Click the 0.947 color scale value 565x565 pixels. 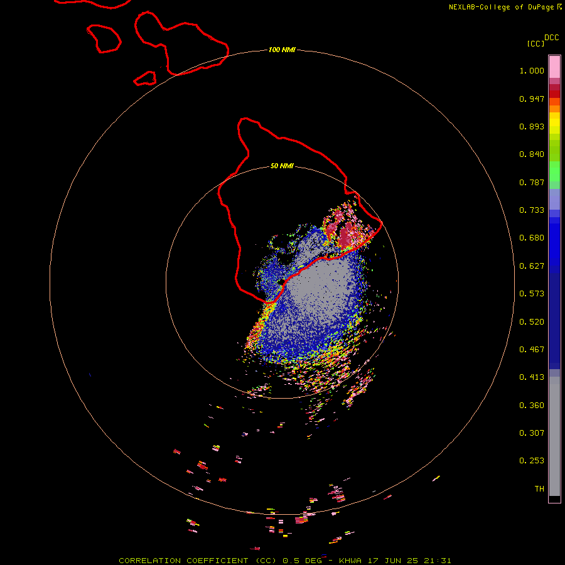[x=532, y=99]
